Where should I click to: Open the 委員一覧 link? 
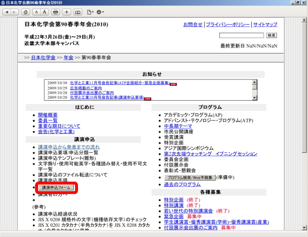tap(48, 120)
